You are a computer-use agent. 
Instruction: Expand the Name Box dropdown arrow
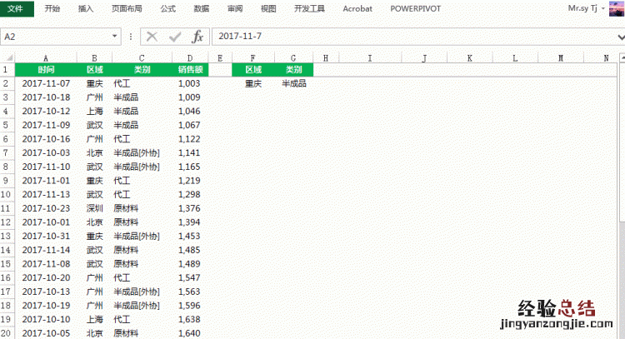click(114, 37)
